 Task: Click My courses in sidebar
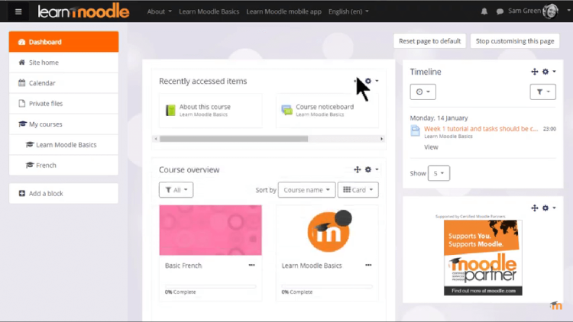(x=63, y=124)
